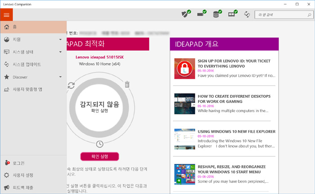Maximize the Lenovo Companion window
315x194 pixels.
tap(297, 4)
